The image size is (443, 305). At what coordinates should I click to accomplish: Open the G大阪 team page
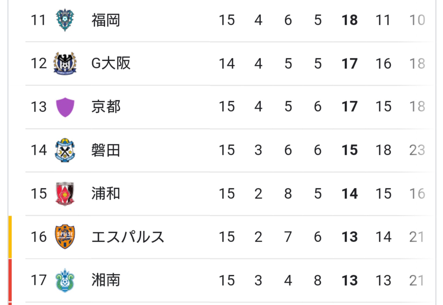click(x=111, y=64)
